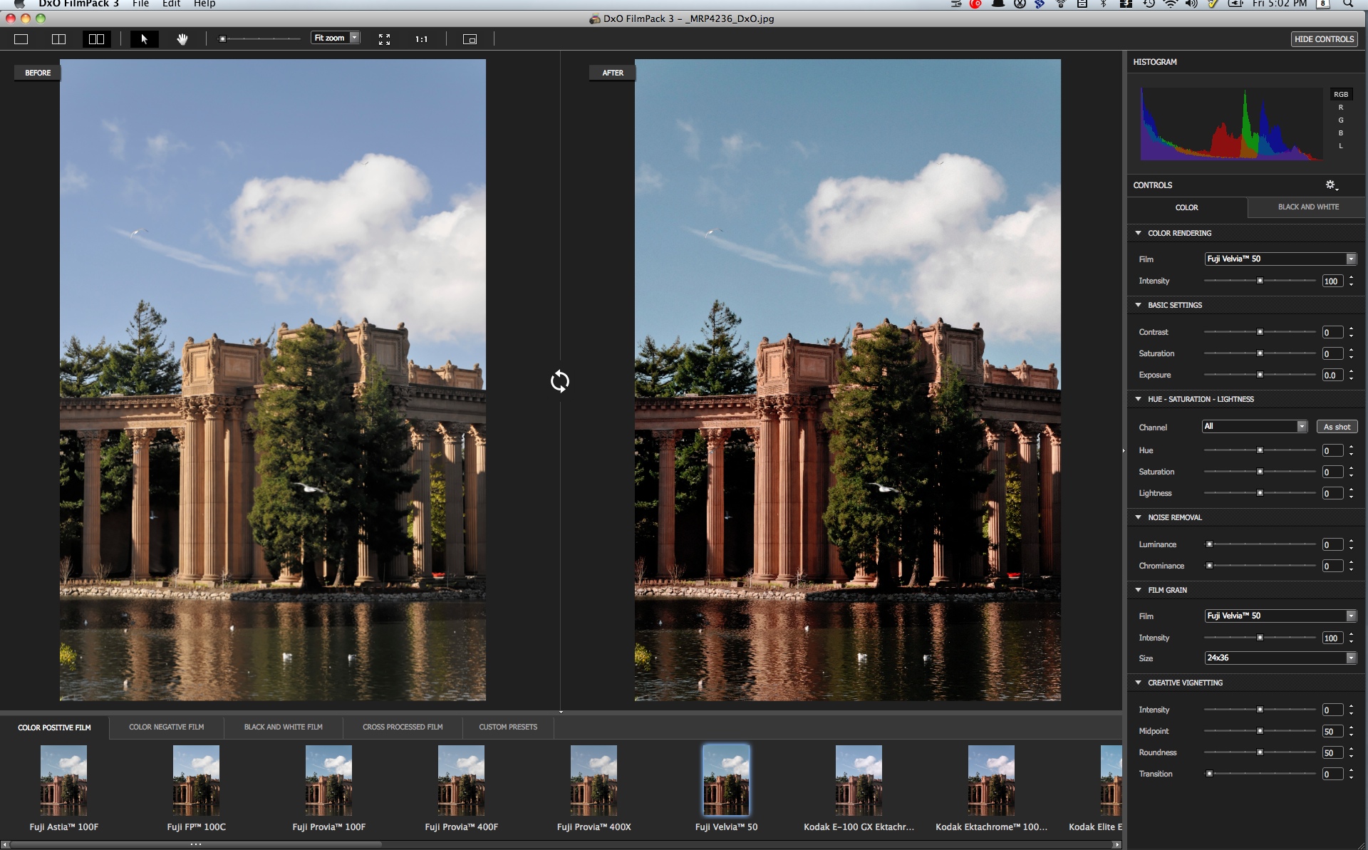Click the Hide Controls button
The image size is (1368, 850).
[1324, 39]
